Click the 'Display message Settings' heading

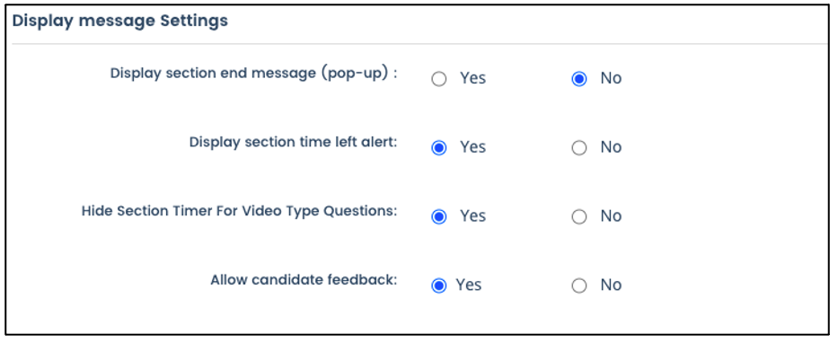point(120,21)
